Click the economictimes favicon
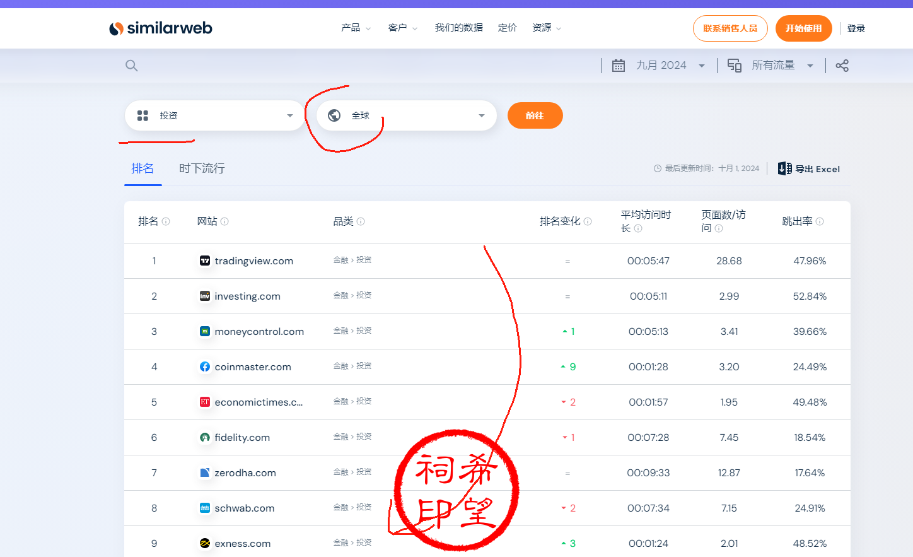 (x=205, y=402)
